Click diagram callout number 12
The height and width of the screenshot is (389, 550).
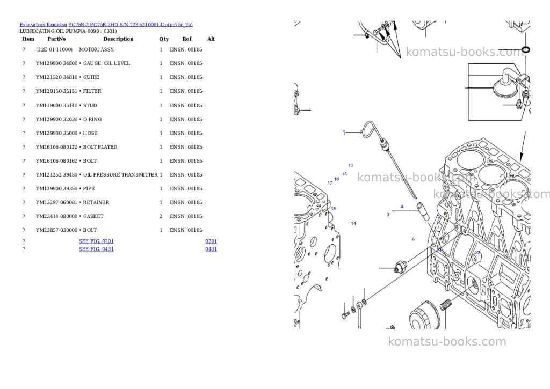click(x=477, y=252)
